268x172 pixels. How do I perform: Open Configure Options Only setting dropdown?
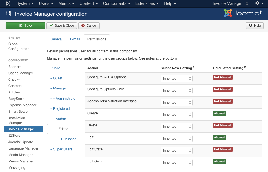(177, 91)
